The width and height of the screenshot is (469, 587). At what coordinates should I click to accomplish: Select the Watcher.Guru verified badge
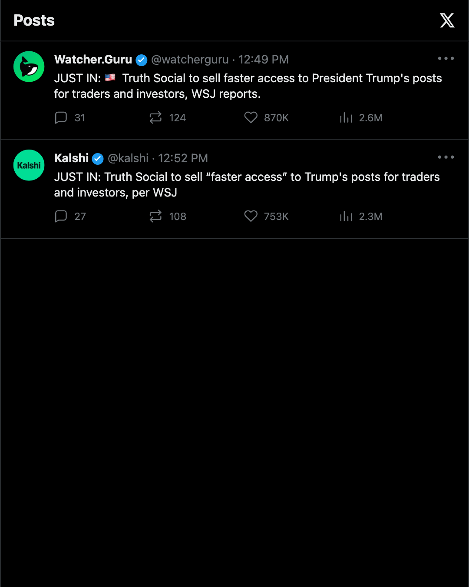[x=142, y=60]
